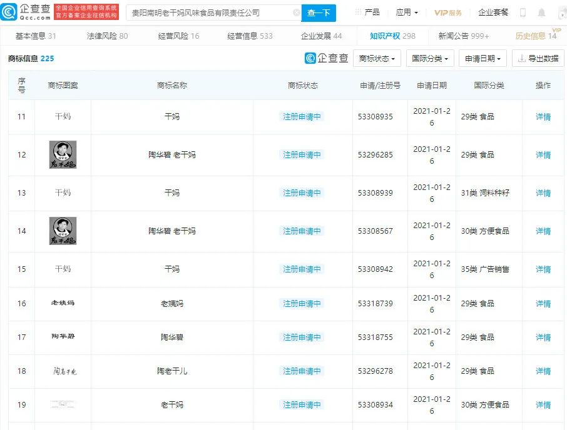This screenshot has width=567, height=430.
Task: Open 详情 for row 19 老干妈
Action: (543, 405)
